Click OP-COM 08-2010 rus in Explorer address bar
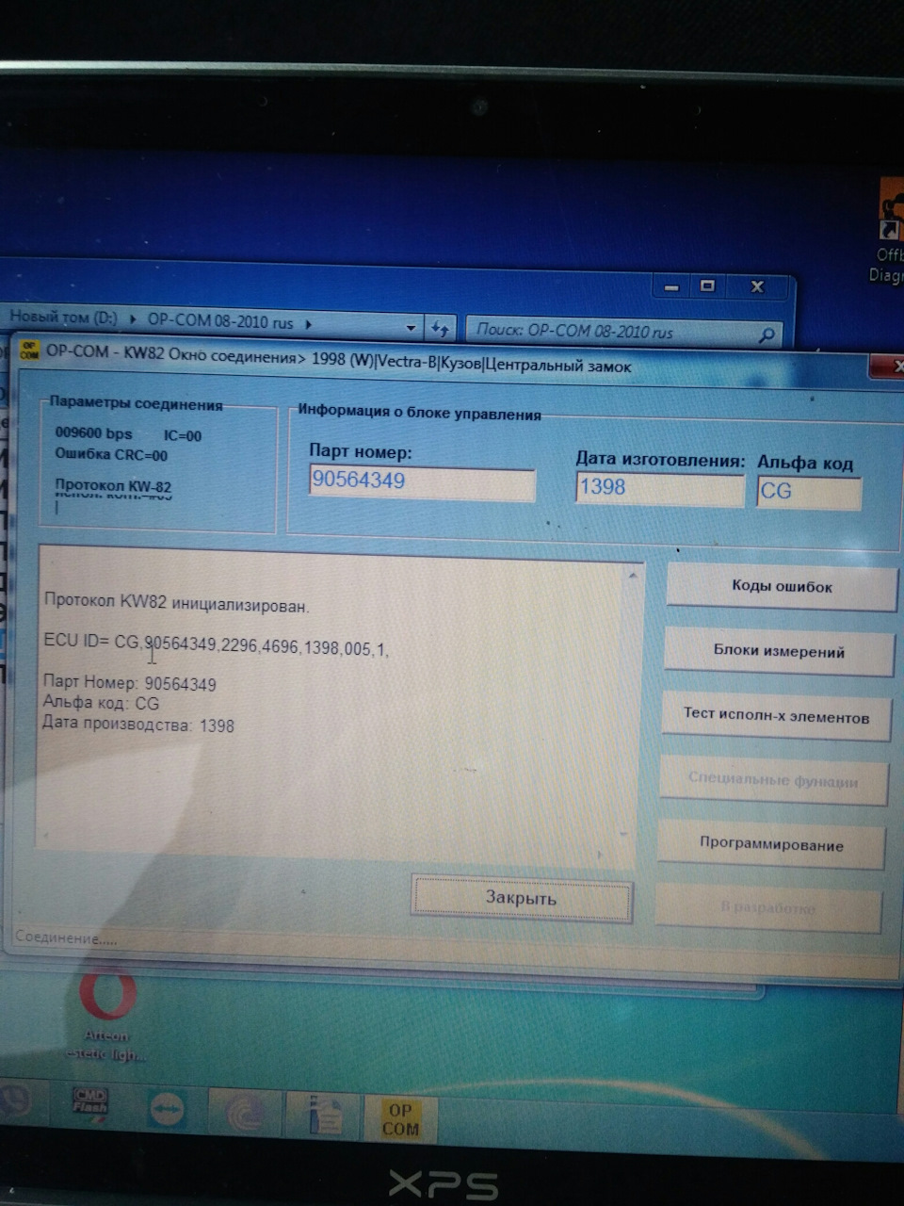This screenshot has width=904, height=1206. [220, 321]
